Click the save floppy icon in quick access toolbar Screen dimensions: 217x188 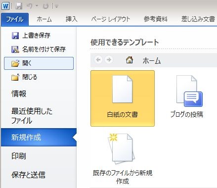pos(19,6)
